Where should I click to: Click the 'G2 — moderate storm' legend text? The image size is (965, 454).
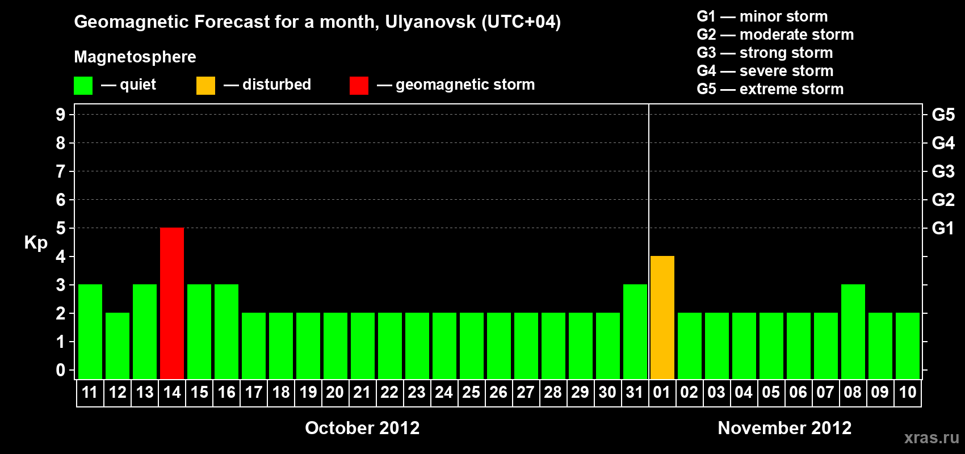point(775,35)
